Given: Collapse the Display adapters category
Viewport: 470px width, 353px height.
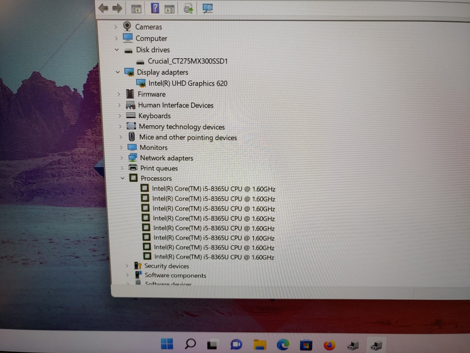Looking at the screenshot, I should [x=118, y=72].
